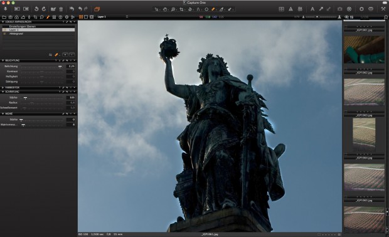Open Schärfung panel action menu arrow

tap(75, 92)
